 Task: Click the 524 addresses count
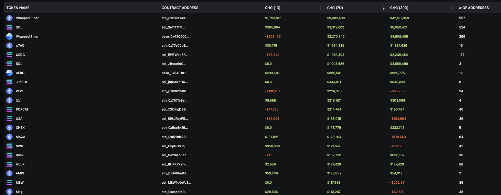(x=462, y=27)
